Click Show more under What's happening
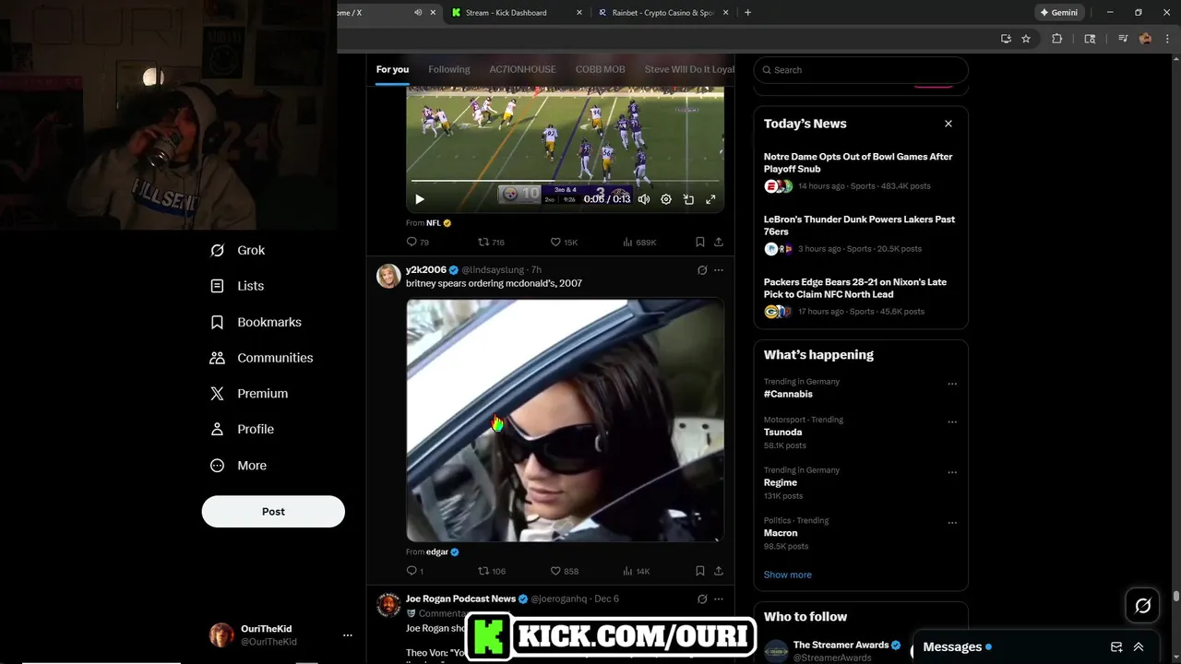Viewport: 1181px width, 664px height. click(787, 575)
